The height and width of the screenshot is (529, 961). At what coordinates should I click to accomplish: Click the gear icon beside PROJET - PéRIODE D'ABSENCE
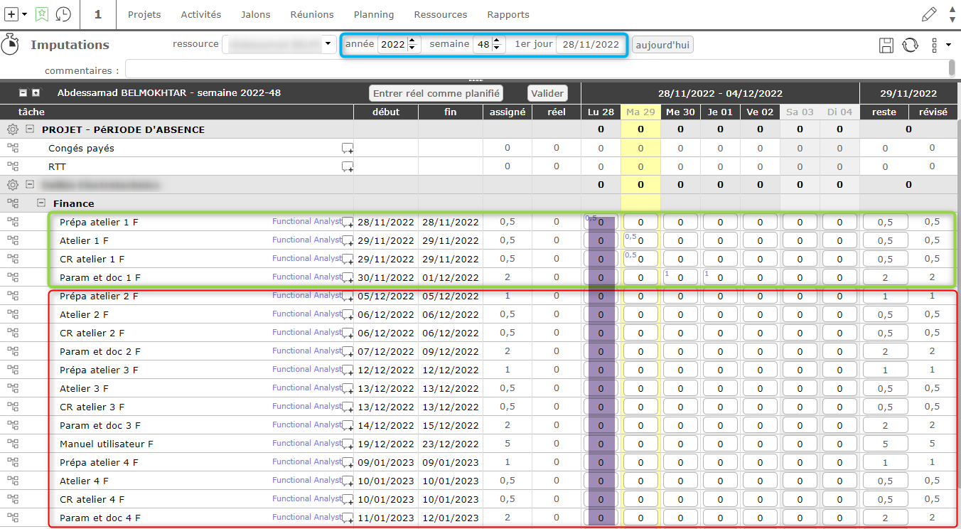click(12, 130)
